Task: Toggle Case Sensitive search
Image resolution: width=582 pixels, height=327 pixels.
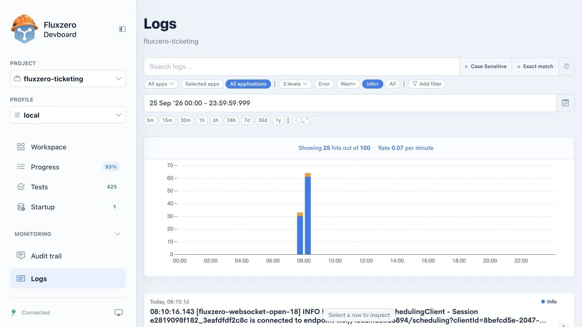Action: [x=486, y=66]
